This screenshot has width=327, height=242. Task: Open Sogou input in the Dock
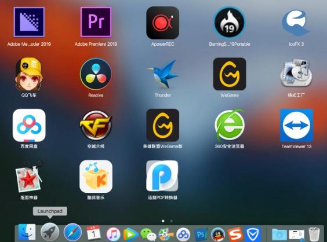[235, 234]
